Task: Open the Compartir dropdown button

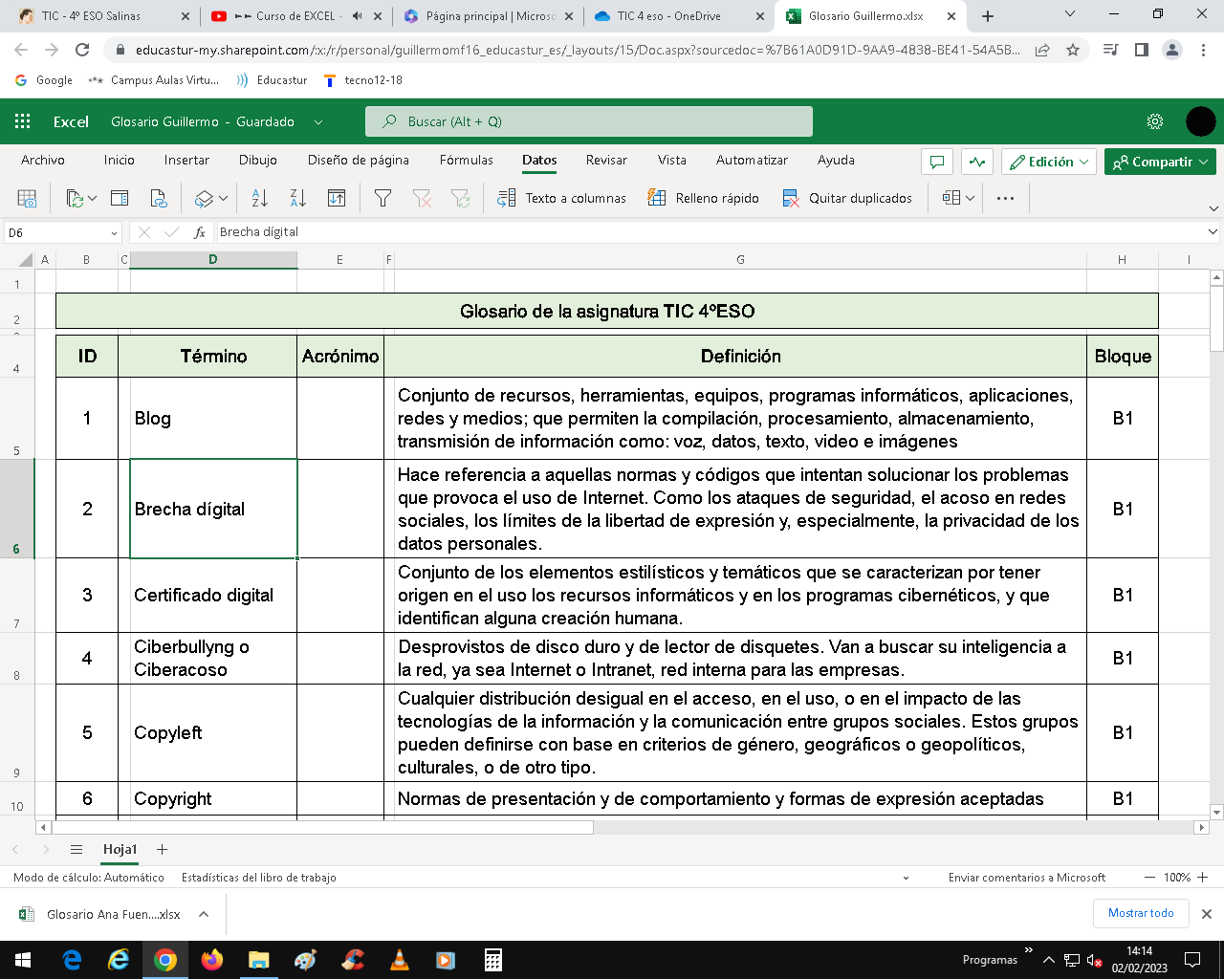Action: click(x=1160, y=162)
